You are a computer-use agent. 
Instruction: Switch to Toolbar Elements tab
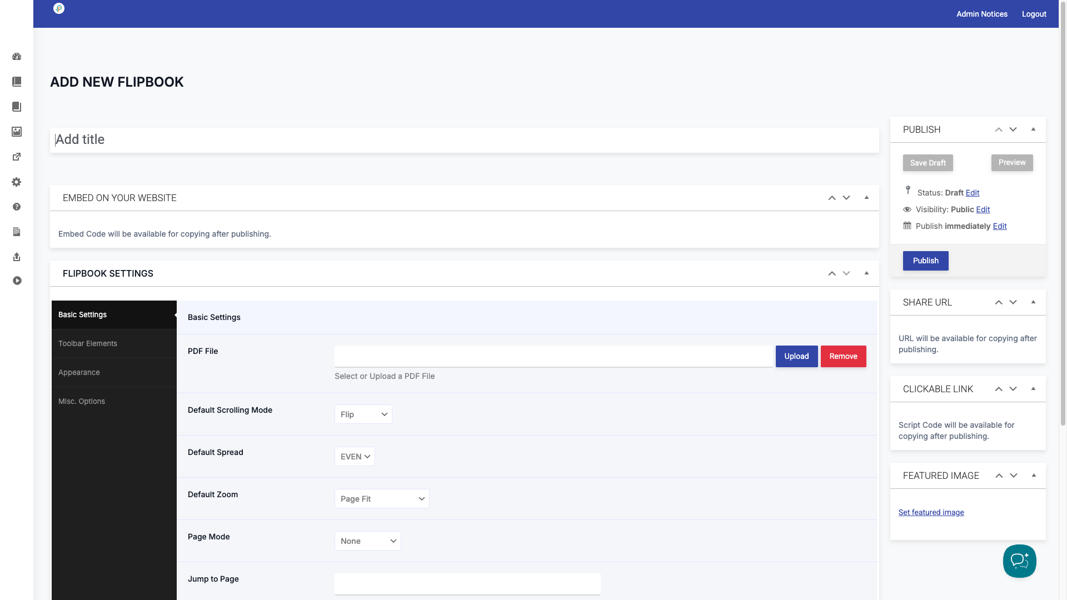[88, 343]
